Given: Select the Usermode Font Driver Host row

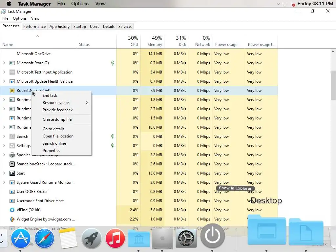Looking at the screenshot, I should (x=139, y=201).
